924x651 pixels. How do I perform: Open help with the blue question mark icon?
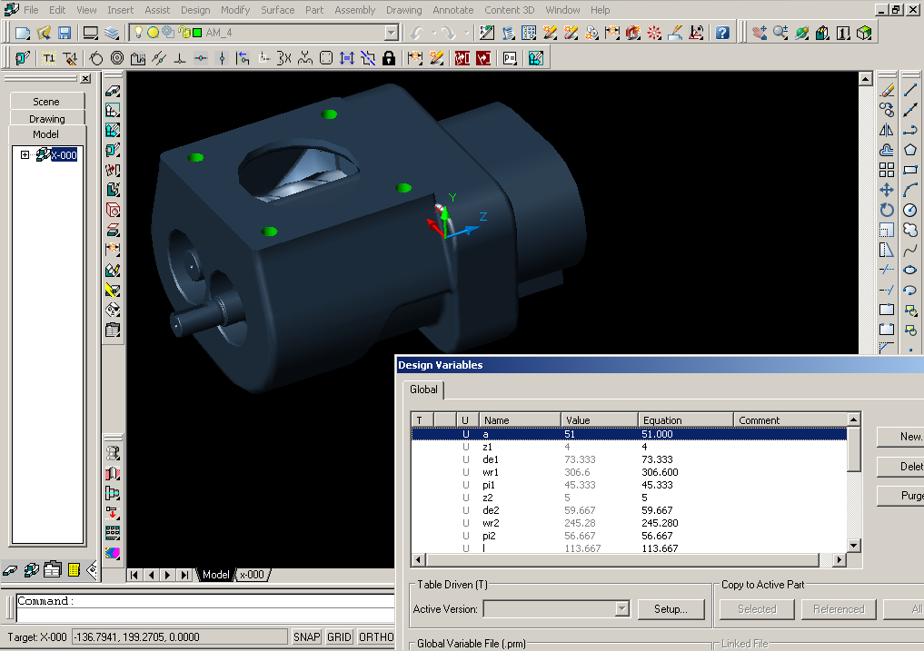[722, 33]
